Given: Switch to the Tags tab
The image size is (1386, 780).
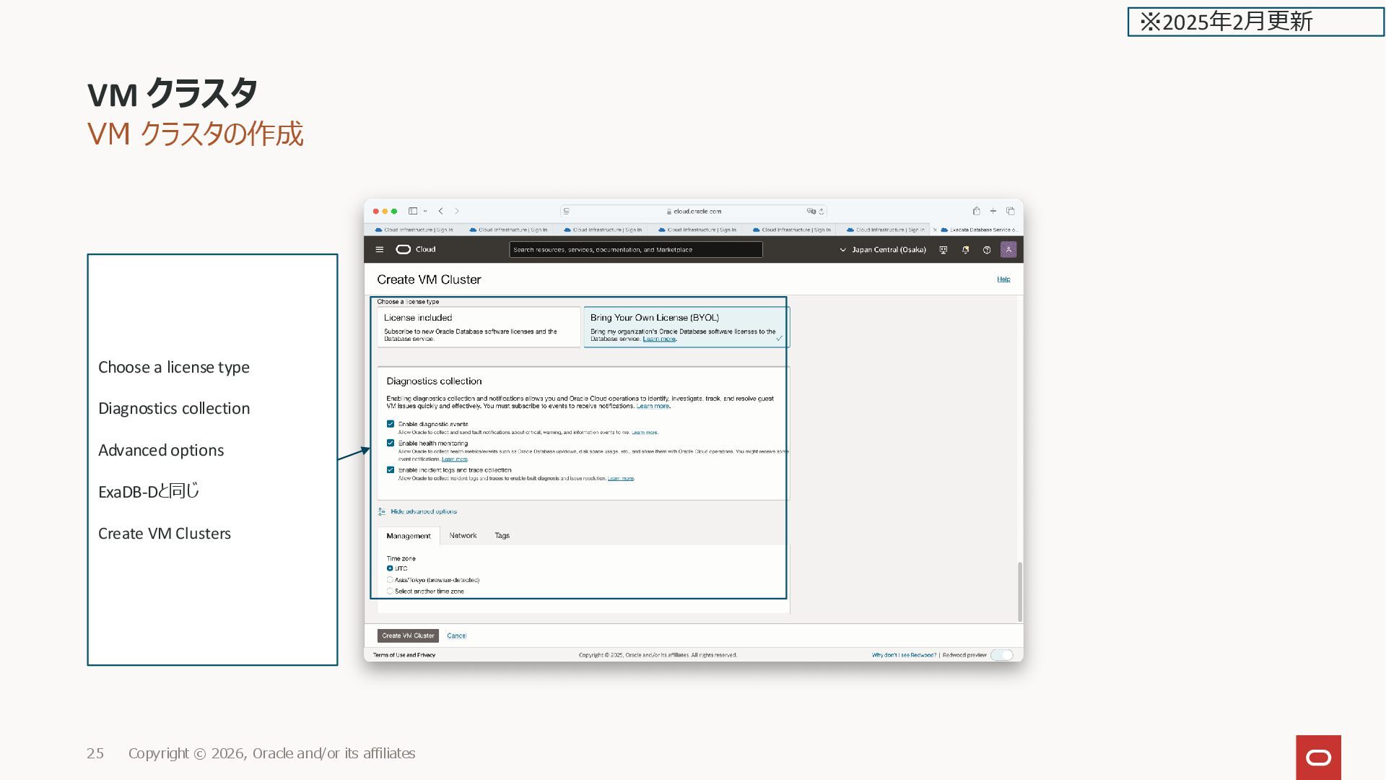Looking at the screenshot, I should (x=502, y=536).
